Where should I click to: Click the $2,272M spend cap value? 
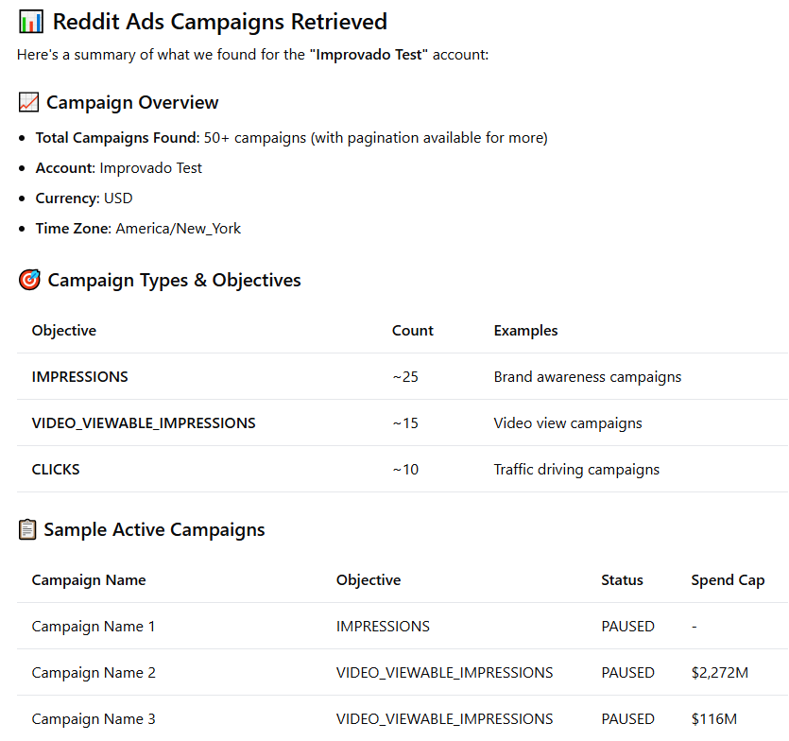720,673
